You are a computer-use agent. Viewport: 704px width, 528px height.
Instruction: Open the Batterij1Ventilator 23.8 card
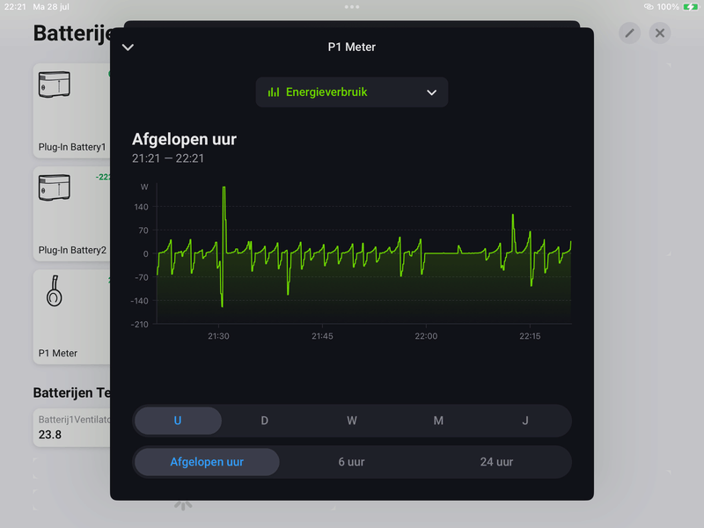(x=72, y=428)
